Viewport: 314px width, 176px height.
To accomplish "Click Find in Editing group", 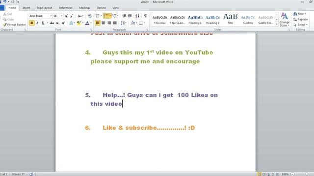I will (300, 14).
